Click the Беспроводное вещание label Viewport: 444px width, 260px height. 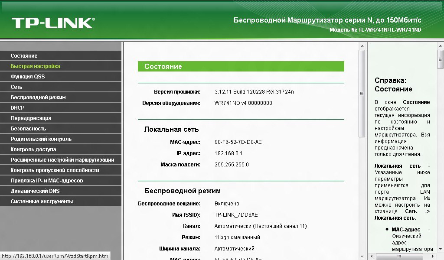tap(169, 204)
